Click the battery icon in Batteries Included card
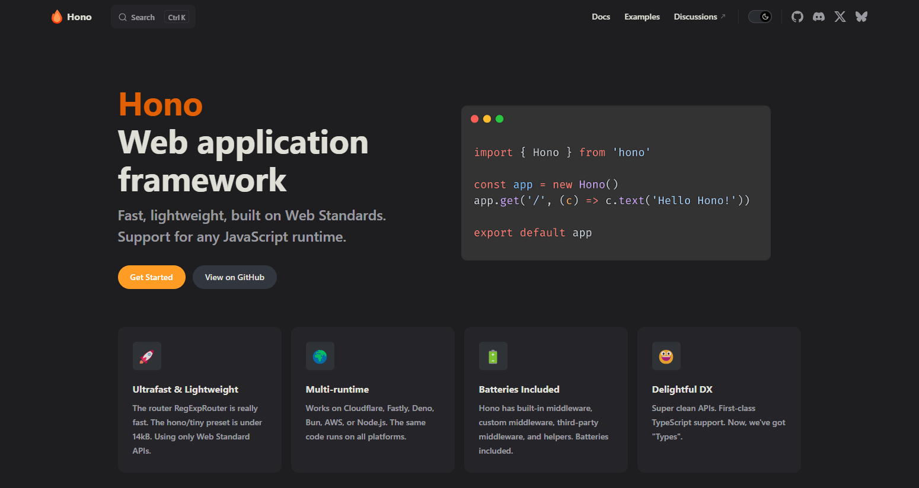This screenshot has width=919, height=488. (493, 356)
